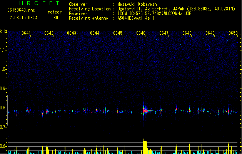242x154 pixels.
Task: Click the A504HB(yagi 4el) antenna text
Action: tap(136, 18)
